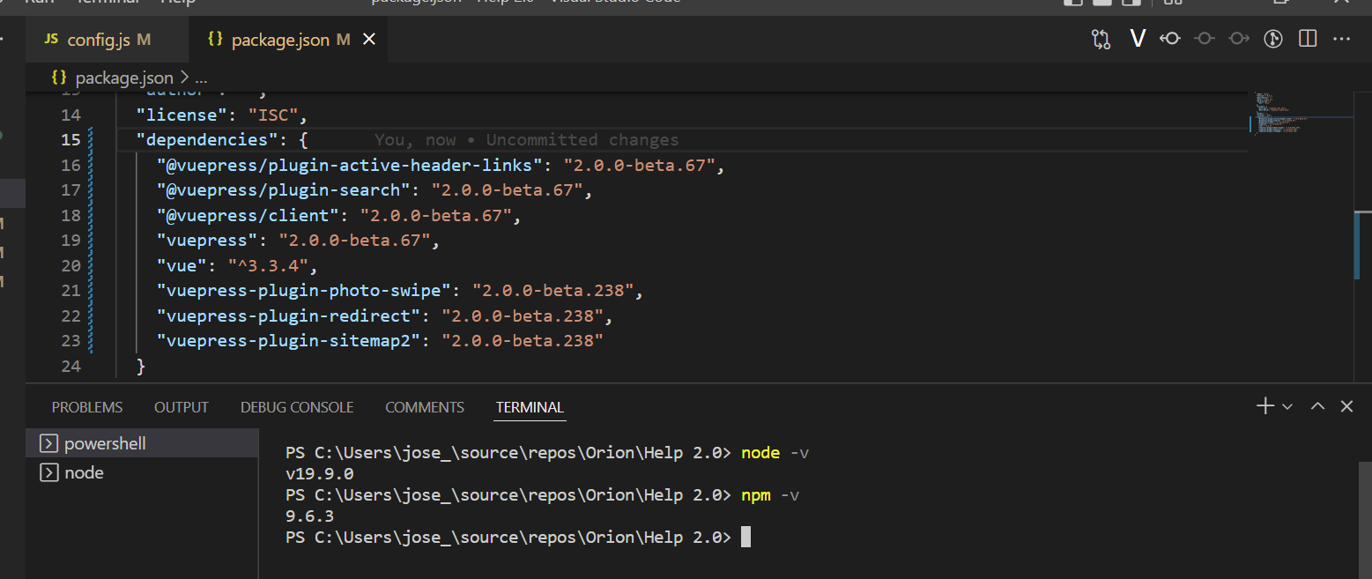Select the powershell terminal in the list
Image resolution: width=1372 pixels, height=579 pixels.
click(102, 442)
